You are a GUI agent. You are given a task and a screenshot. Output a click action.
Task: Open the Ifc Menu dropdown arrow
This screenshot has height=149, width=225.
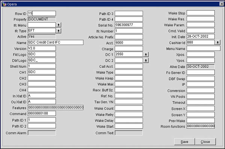point(59,25)
